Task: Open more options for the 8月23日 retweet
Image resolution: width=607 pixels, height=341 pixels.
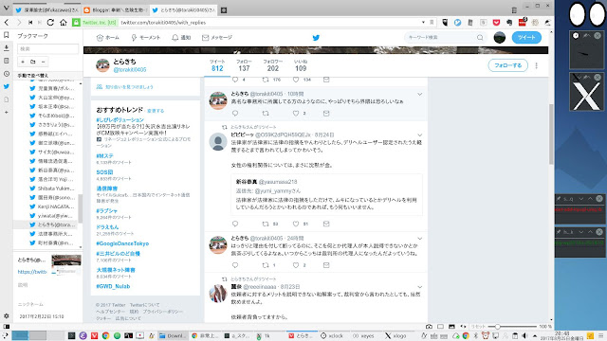Action: 419,287
